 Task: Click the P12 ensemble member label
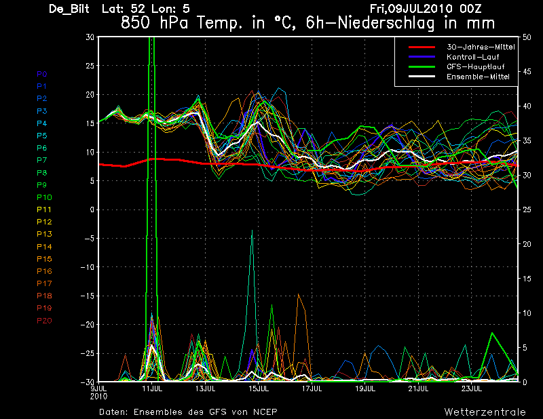point(44,222)
